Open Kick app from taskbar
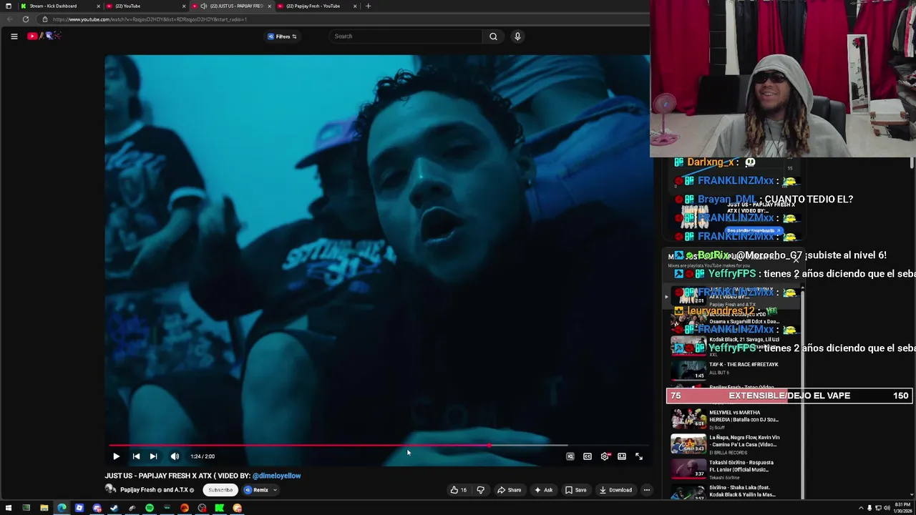This screenshot has width=916, height=515. point(220,509)
